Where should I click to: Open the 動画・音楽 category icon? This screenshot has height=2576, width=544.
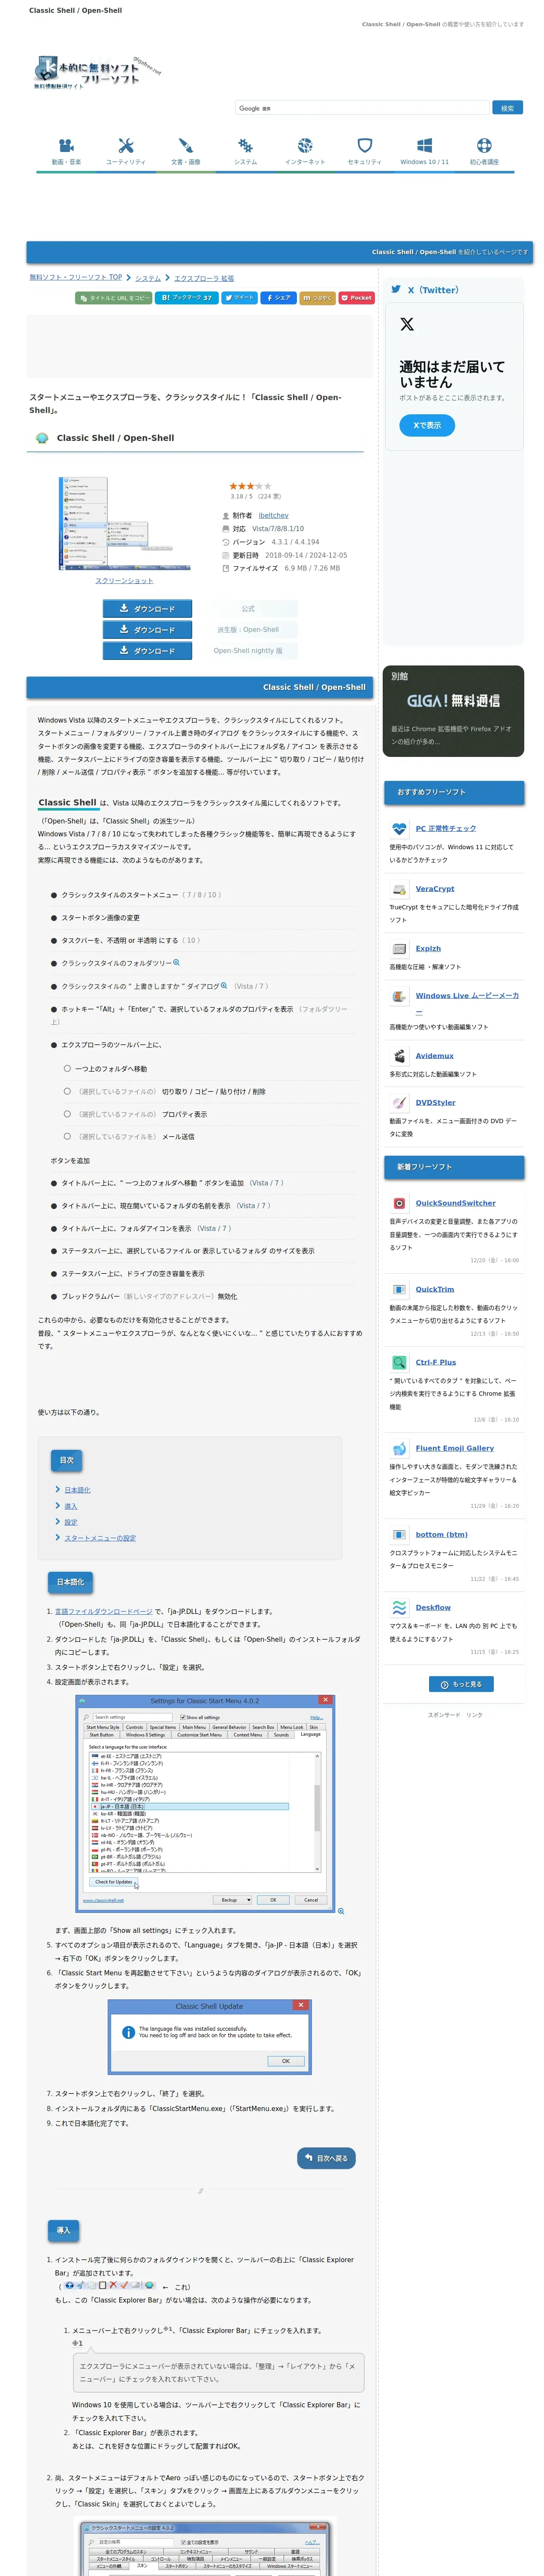[x=66, y=146]
